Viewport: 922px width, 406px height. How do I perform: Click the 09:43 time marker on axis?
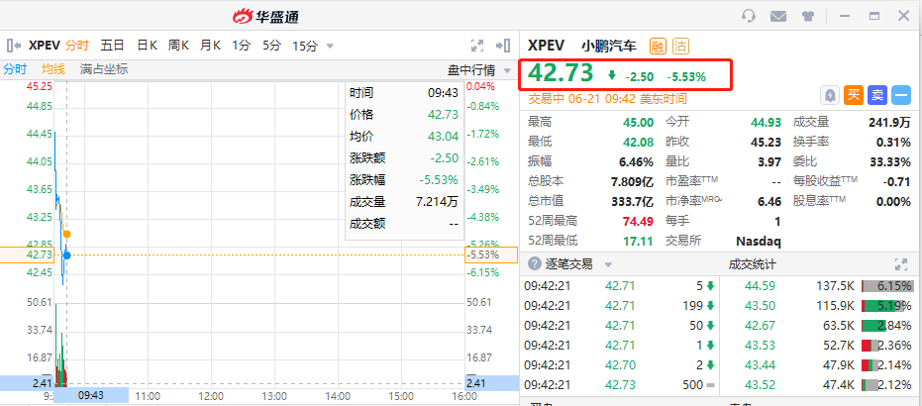coord(90,395)
